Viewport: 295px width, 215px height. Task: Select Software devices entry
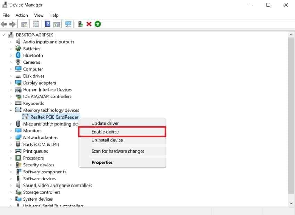click(x=40, y=179)
